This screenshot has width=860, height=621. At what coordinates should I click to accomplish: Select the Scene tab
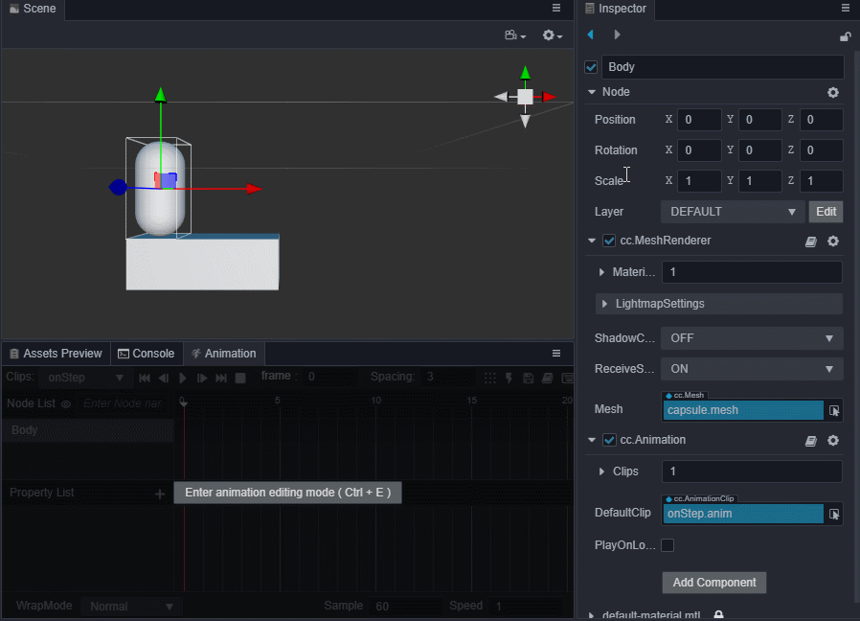tap(33, 9)
